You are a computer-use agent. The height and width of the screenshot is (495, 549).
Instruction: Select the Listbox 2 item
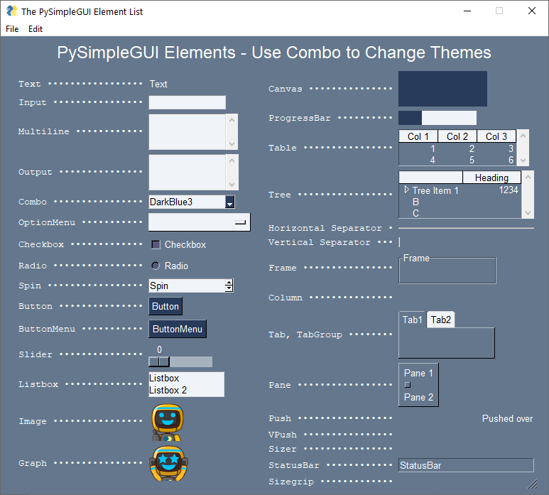click(168, 390)
